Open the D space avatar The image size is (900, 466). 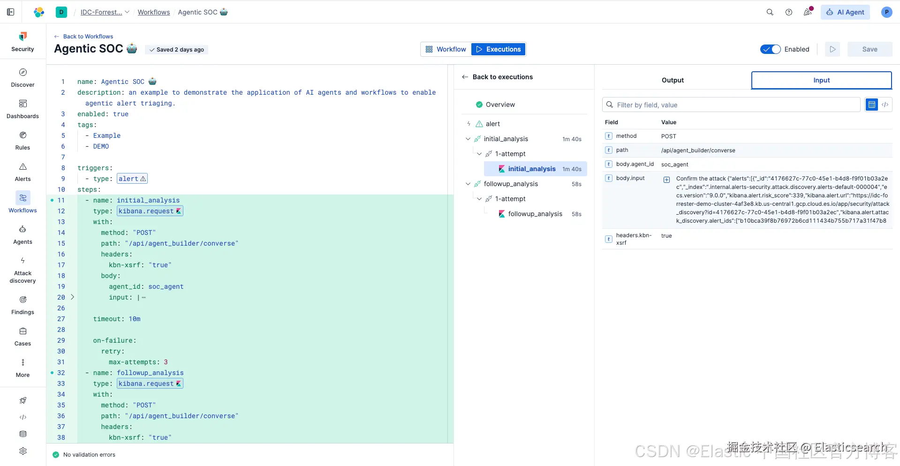(61, 12)
